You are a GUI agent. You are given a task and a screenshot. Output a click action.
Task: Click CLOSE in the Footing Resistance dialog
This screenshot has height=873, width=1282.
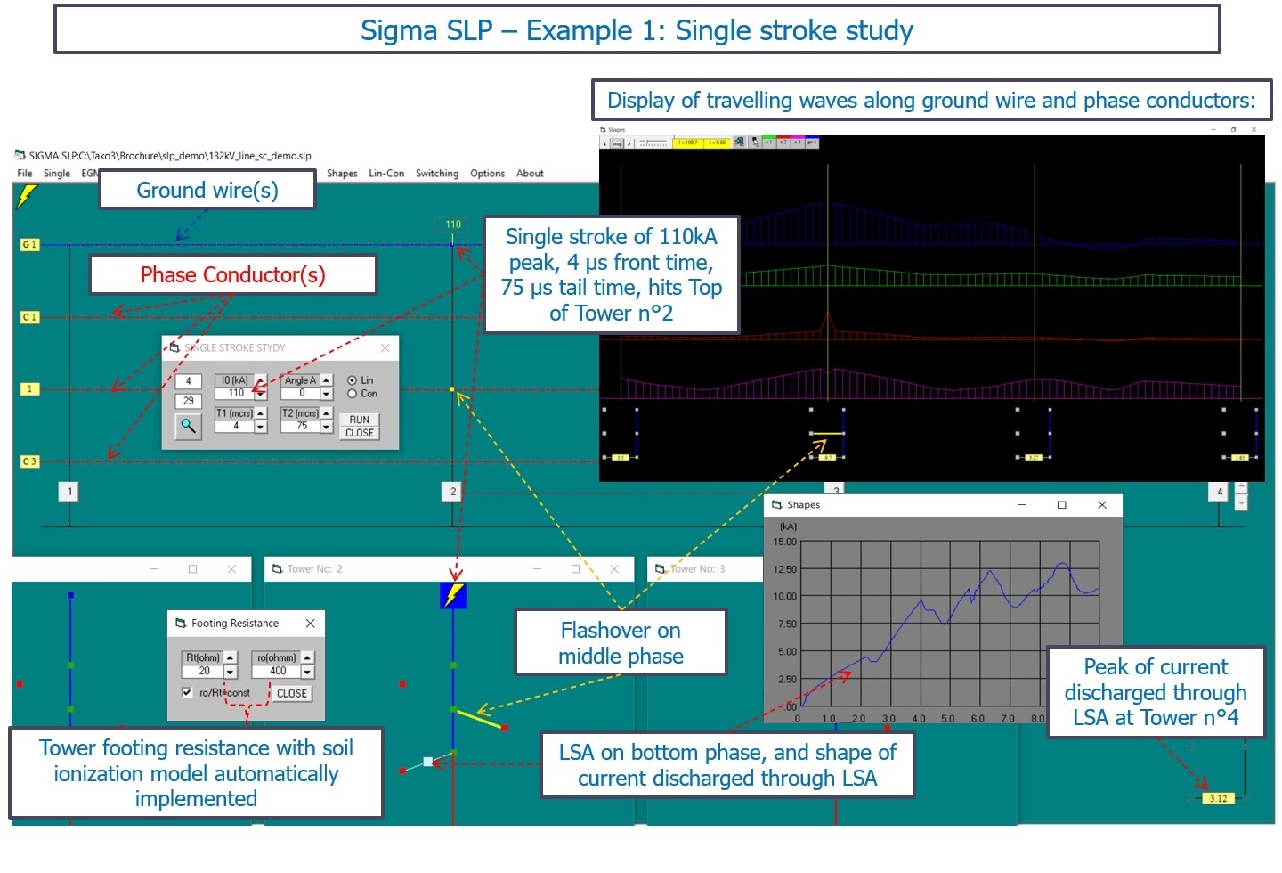click(292, 692)
